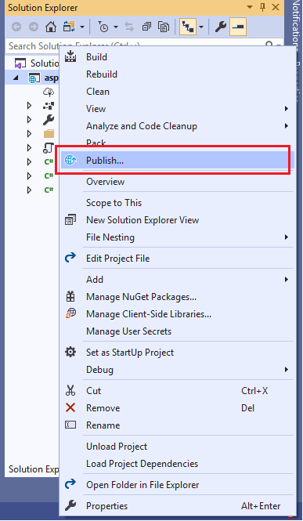Switch to the Solution Exp bottom tab
This screenshot has width=303, height=521.
[x=33, y=469]
